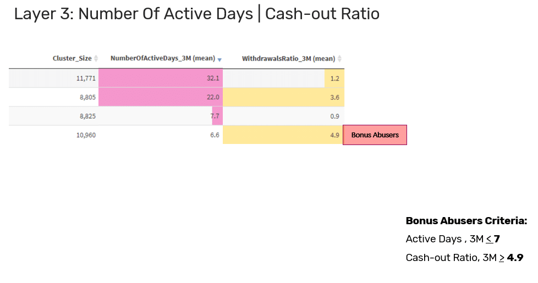Click pink bar showing 22.0 active days
Screen dimensions: 538x283
pos(161,97)
